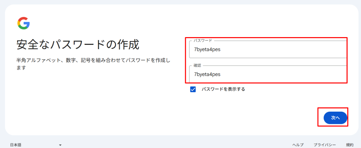This screenshot has width=361, height=148.
Task: Open the 日本語 language dropdown
Action: pos(35,145)
